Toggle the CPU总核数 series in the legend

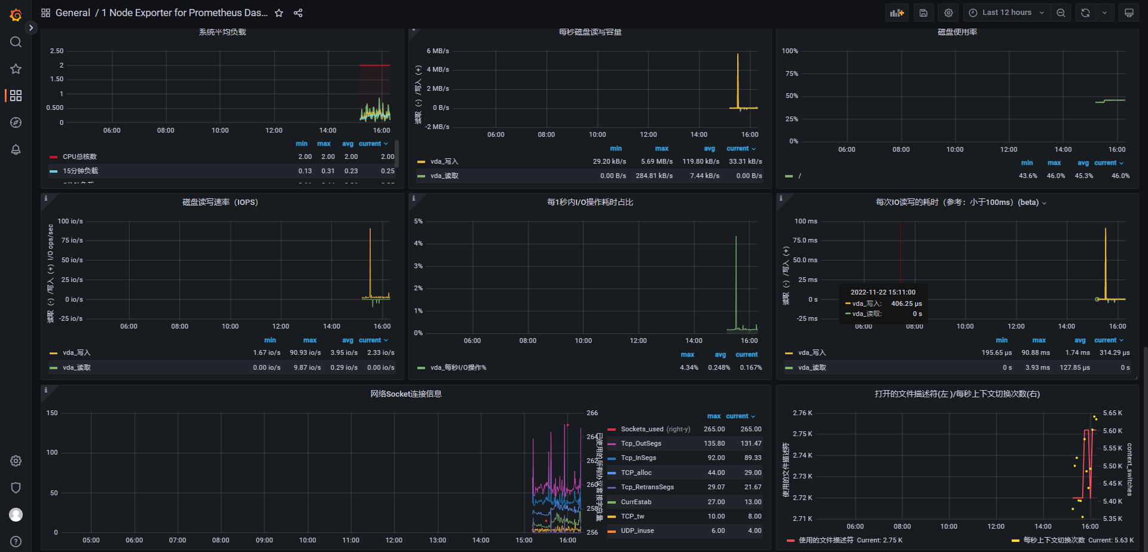point(80,157)
